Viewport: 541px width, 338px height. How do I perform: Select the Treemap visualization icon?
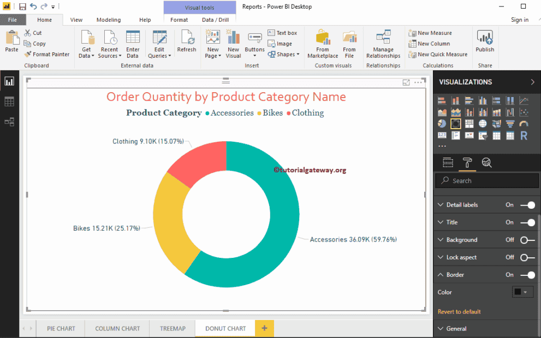pyautogui.click(x=469, y=123)
